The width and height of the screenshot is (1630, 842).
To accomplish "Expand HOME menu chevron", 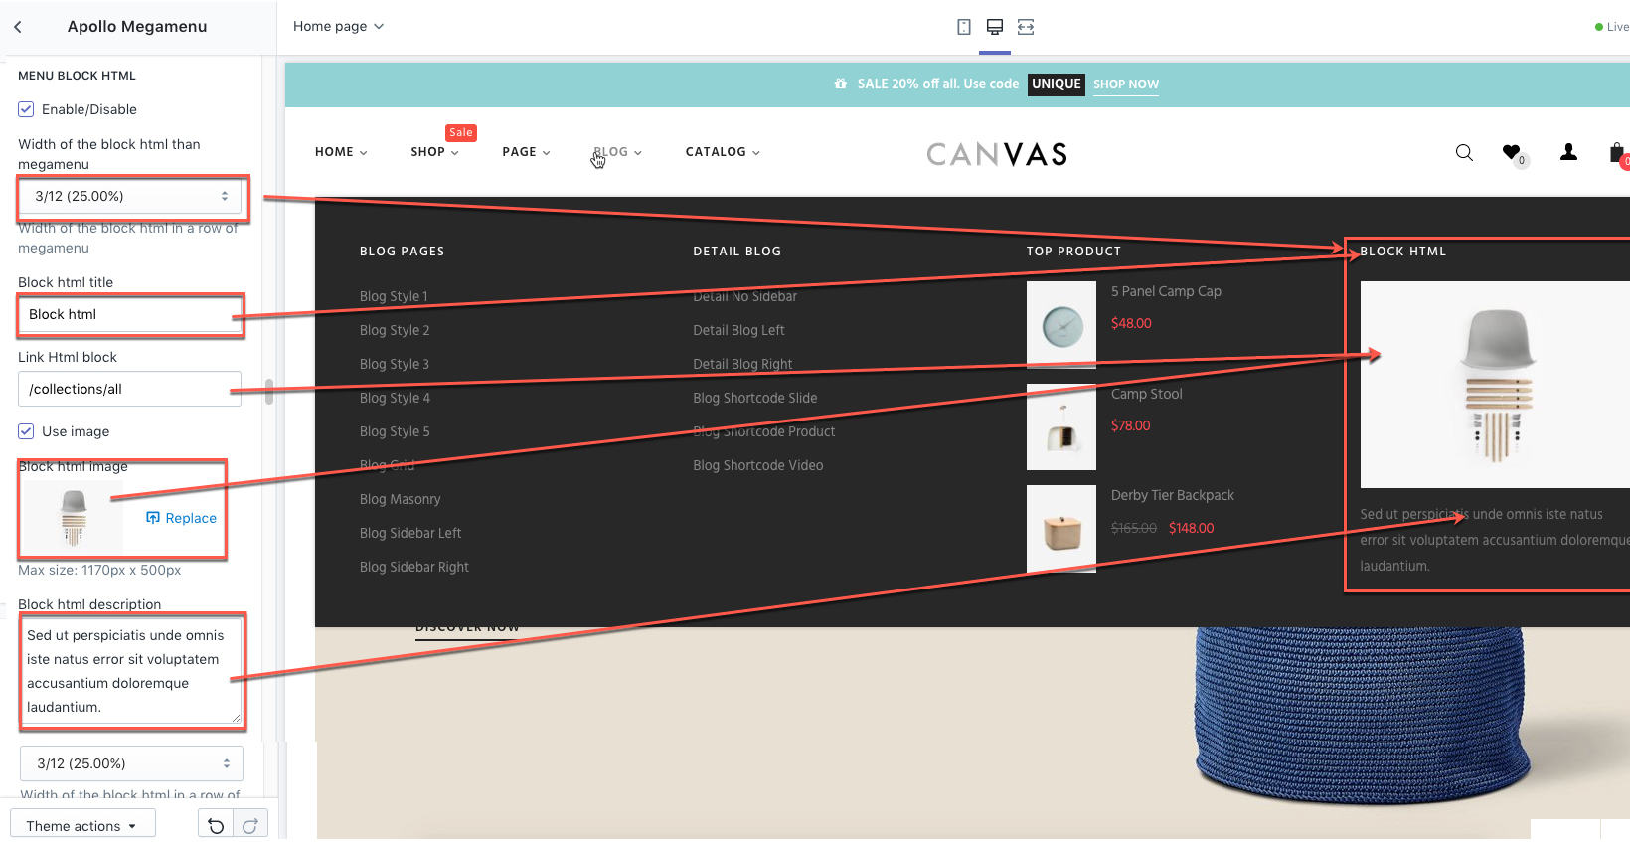I will [x=364, y=153].
